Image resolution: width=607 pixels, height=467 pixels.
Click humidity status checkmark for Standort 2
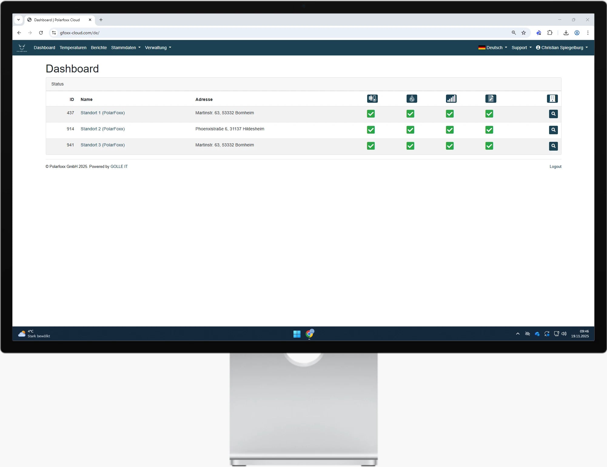tap(410, 130)
